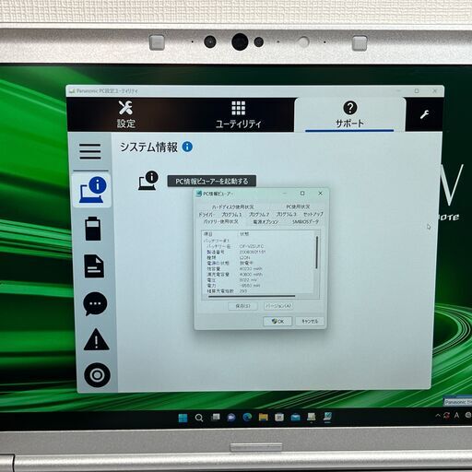Select the ドライバー tab
The image size is (472, 472).
(x=206, y=214)
